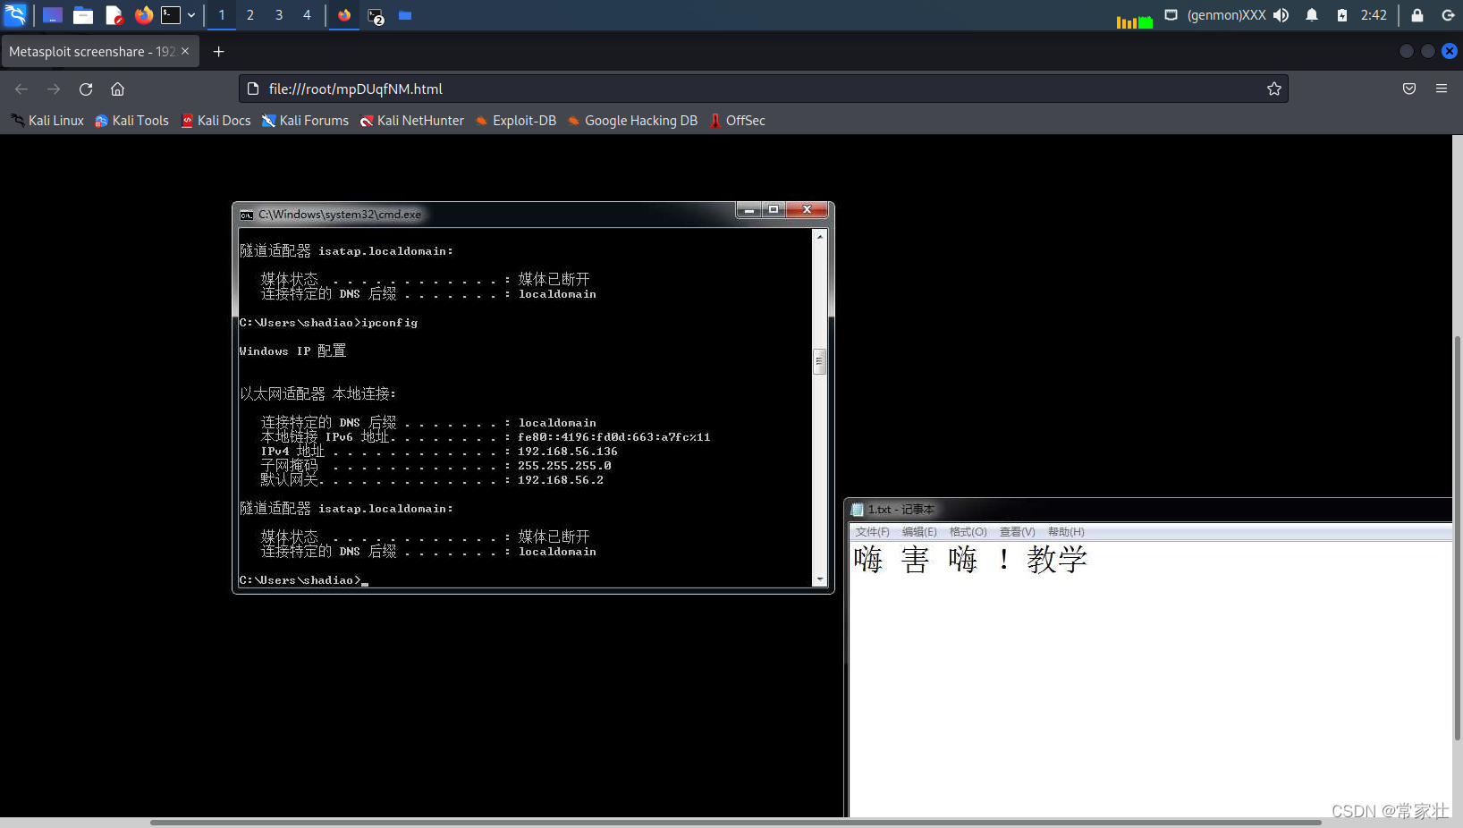The image size is (1463, 828).
Task: Open the OffSec bookmark
Action: click(x=737, y=121)
